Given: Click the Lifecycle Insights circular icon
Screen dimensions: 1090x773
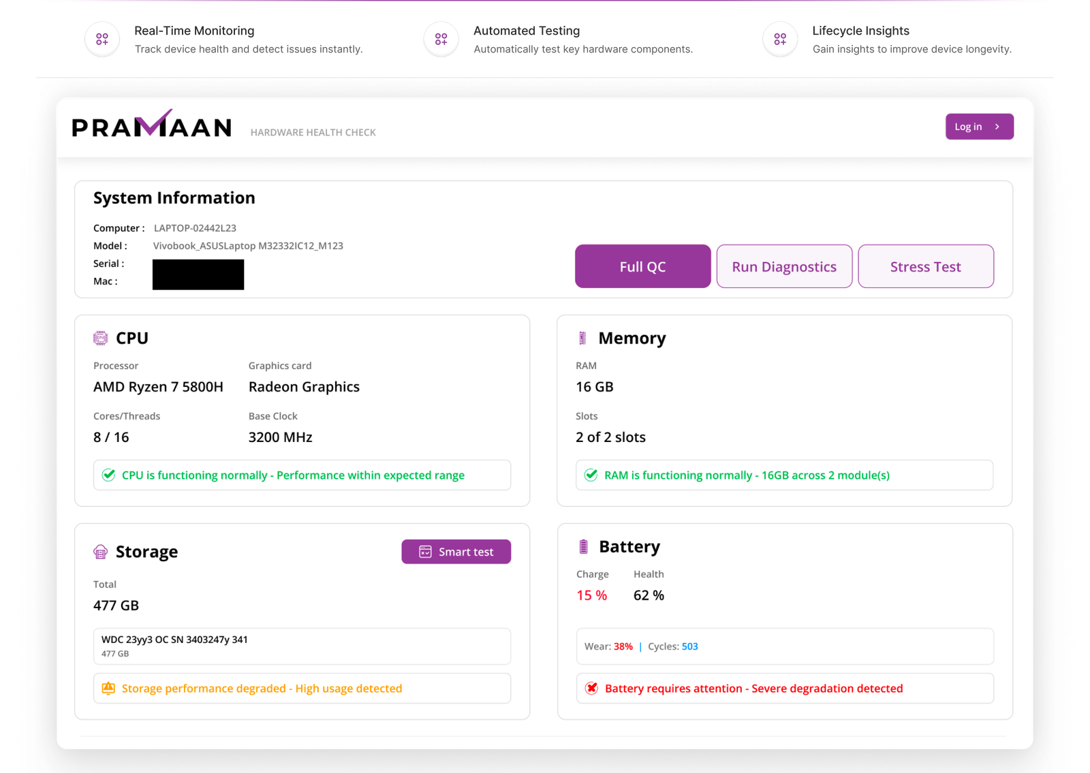Looking at the screenshot, I should (779, 39).
